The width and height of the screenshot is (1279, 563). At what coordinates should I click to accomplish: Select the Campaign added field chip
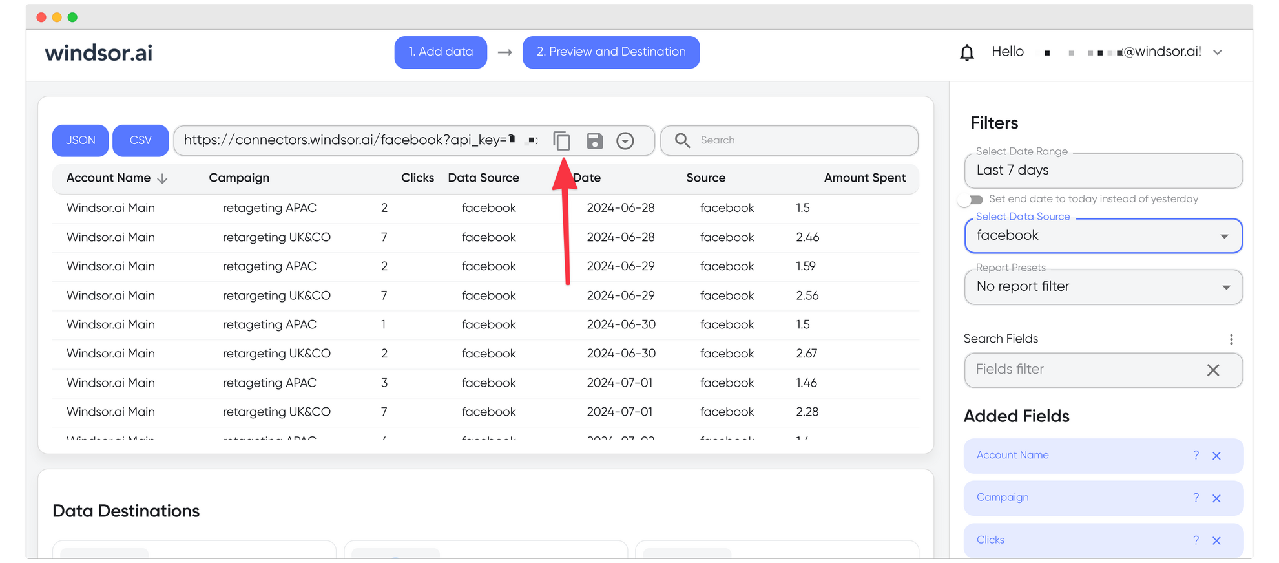coord(1103,498)
